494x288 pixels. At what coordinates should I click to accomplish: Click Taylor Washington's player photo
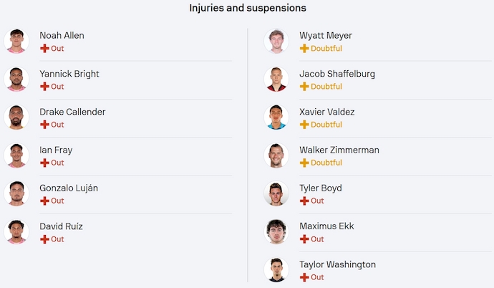click(x=276, y=270)
